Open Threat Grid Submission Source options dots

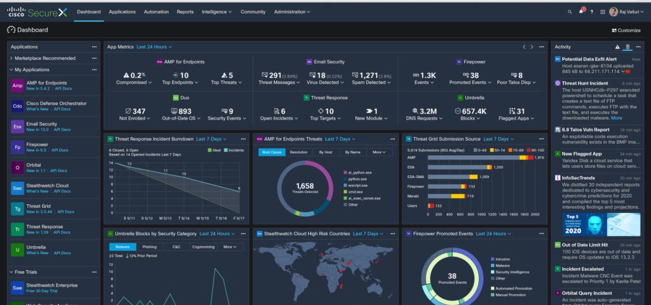tap(542, 139)
